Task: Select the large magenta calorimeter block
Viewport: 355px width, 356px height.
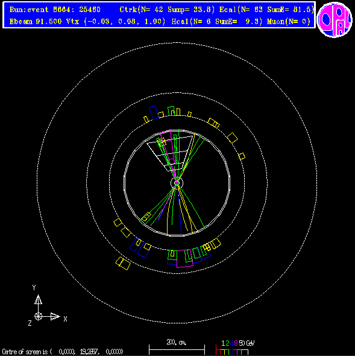Action: [x=185, y=258]
